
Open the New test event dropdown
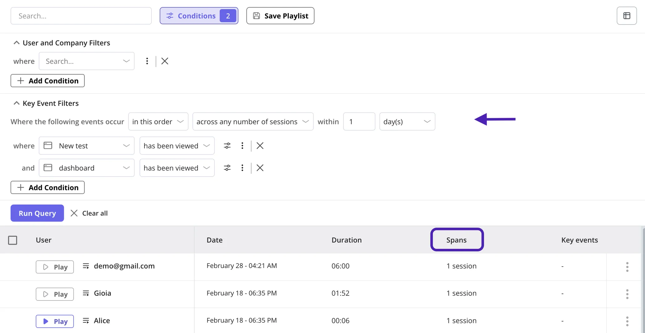pos(87,146)
